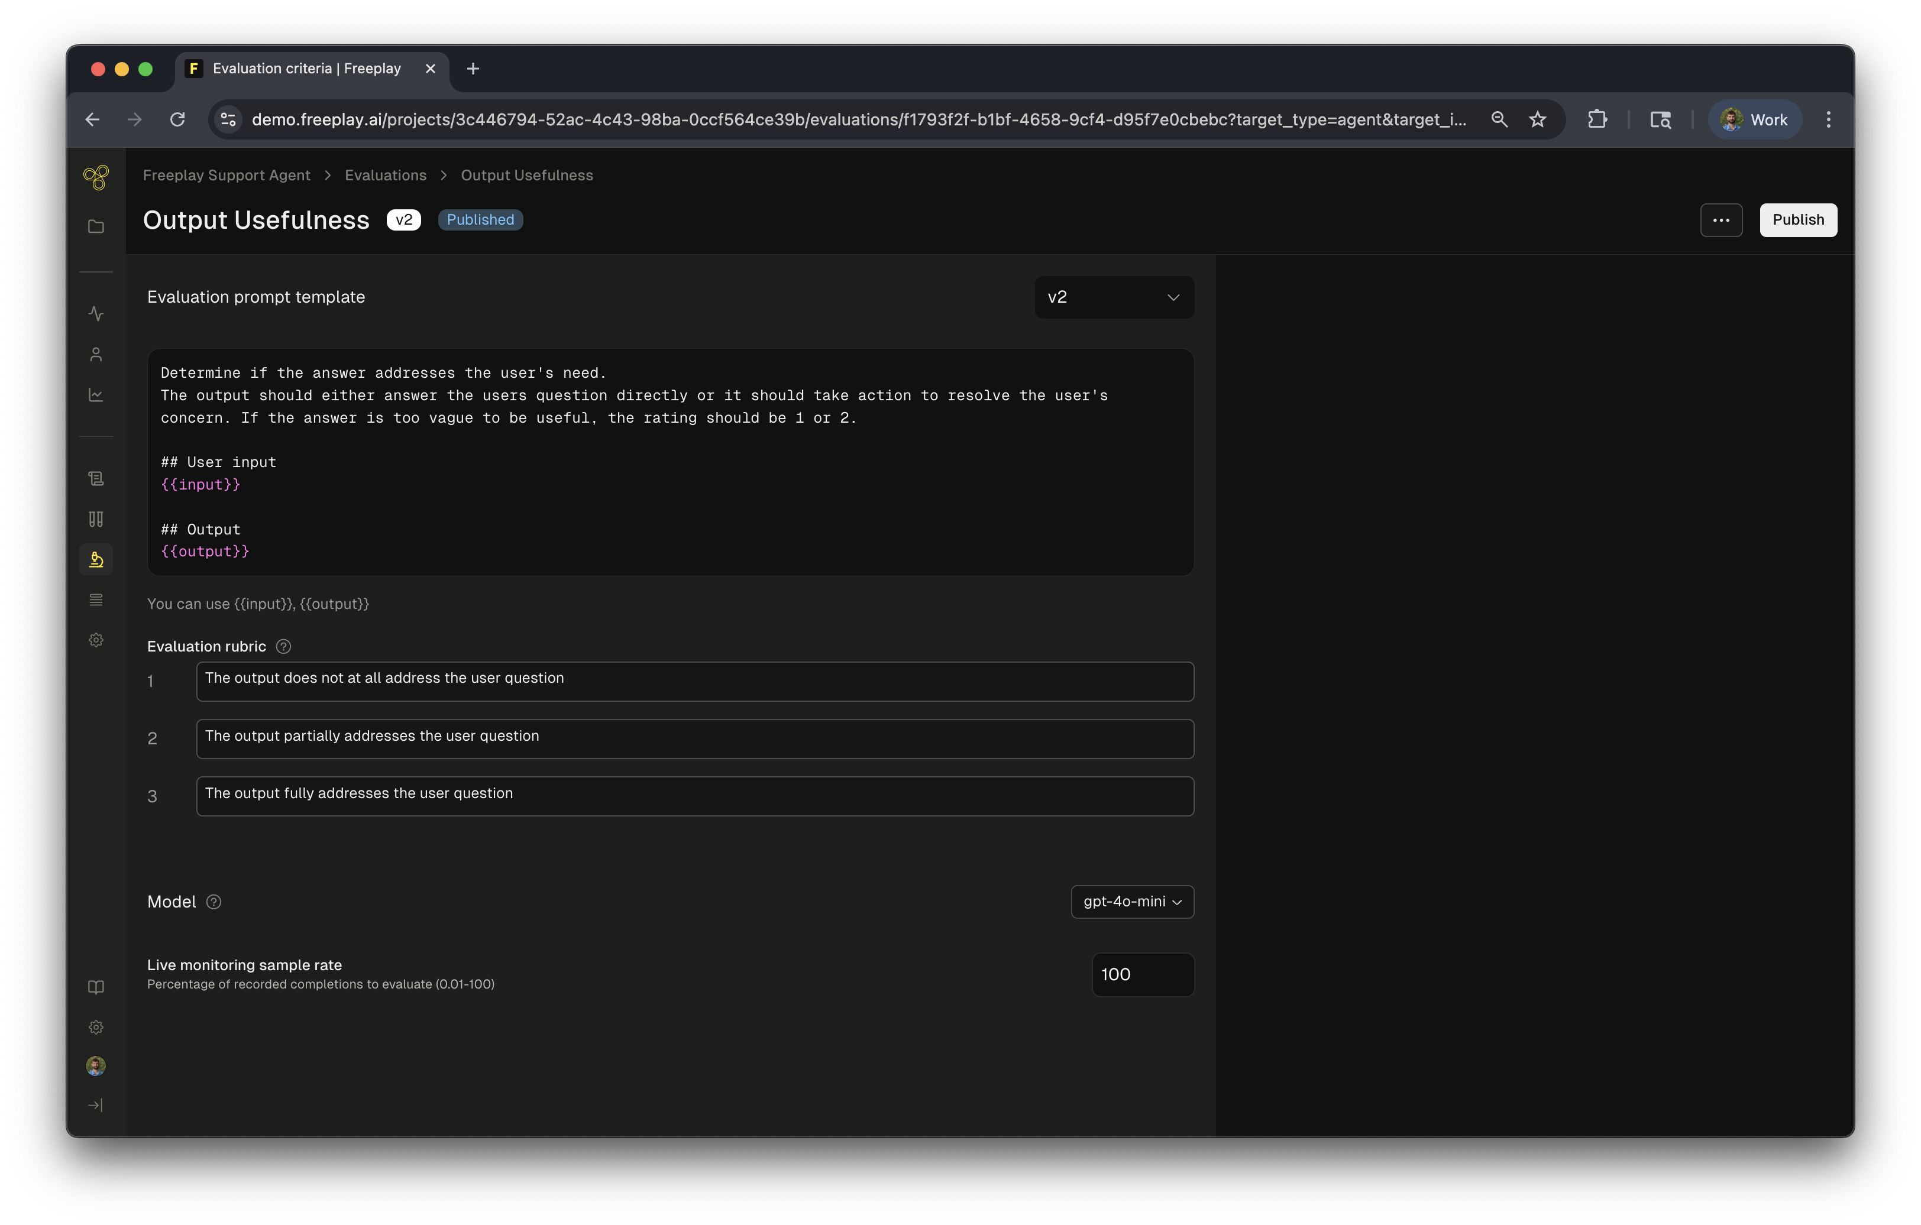
Task: Expand sidebar using the arrow icon at bottom
Action: click(96, 1106)
